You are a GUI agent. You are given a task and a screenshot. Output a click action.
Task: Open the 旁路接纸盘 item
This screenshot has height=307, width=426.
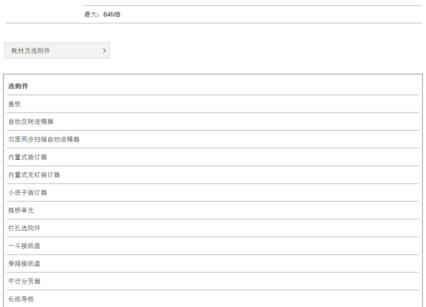tap(213, 263)
